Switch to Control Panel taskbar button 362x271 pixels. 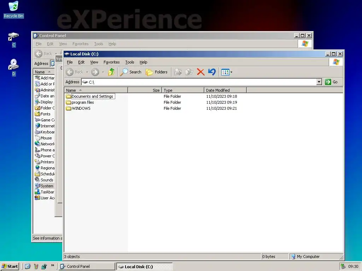click(x=87, y=266)
